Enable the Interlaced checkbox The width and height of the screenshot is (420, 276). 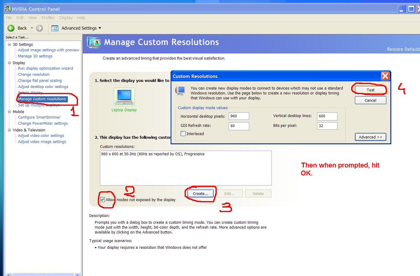click(183, 134)
